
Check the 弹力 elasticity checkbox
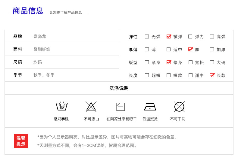click(x=190, y=36)
